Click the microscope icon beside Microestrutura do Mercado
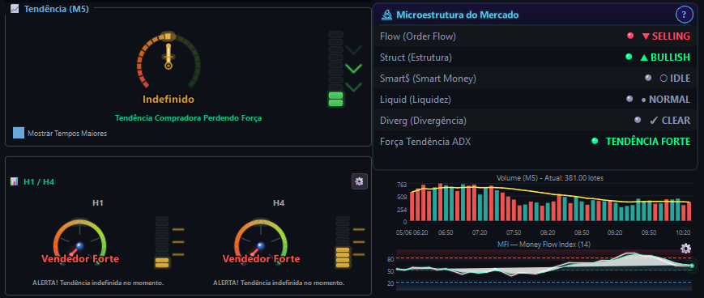The height and width of the screenshot is (298, 704). (x=386, y=15)
